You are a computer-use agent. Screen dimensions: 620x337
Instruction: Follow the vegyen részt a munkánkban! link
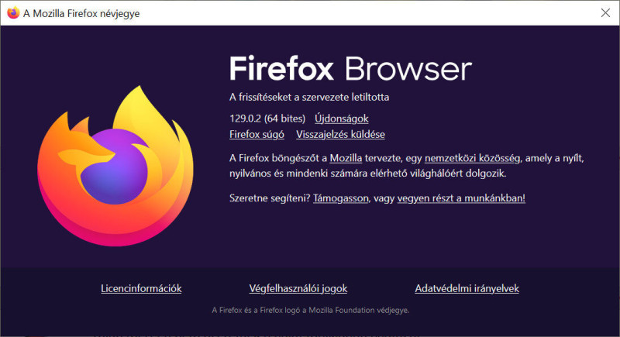click(461, 198)
